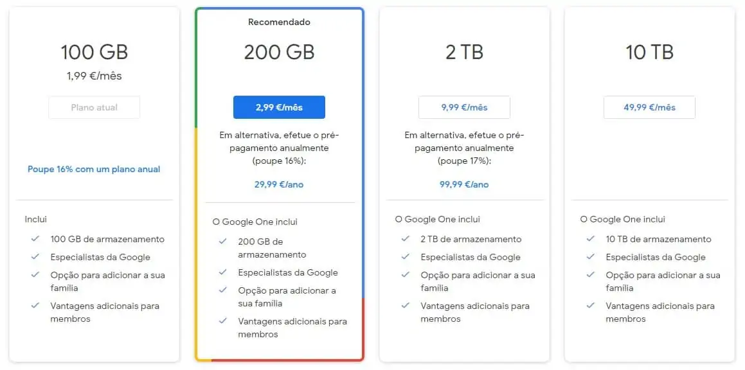Choose the 49,99 €/mês plan button
The image size is (745, 370).
click(x=649, y=107)
